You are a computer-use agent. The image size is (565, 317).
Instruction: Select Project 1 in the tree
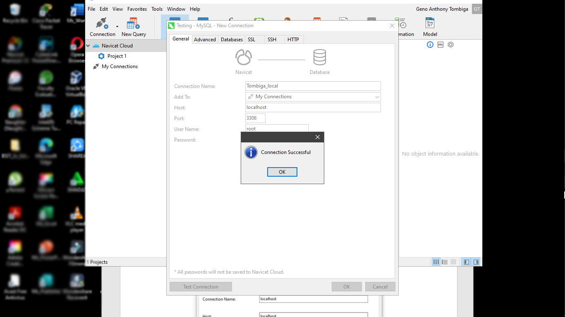[117, 56]
